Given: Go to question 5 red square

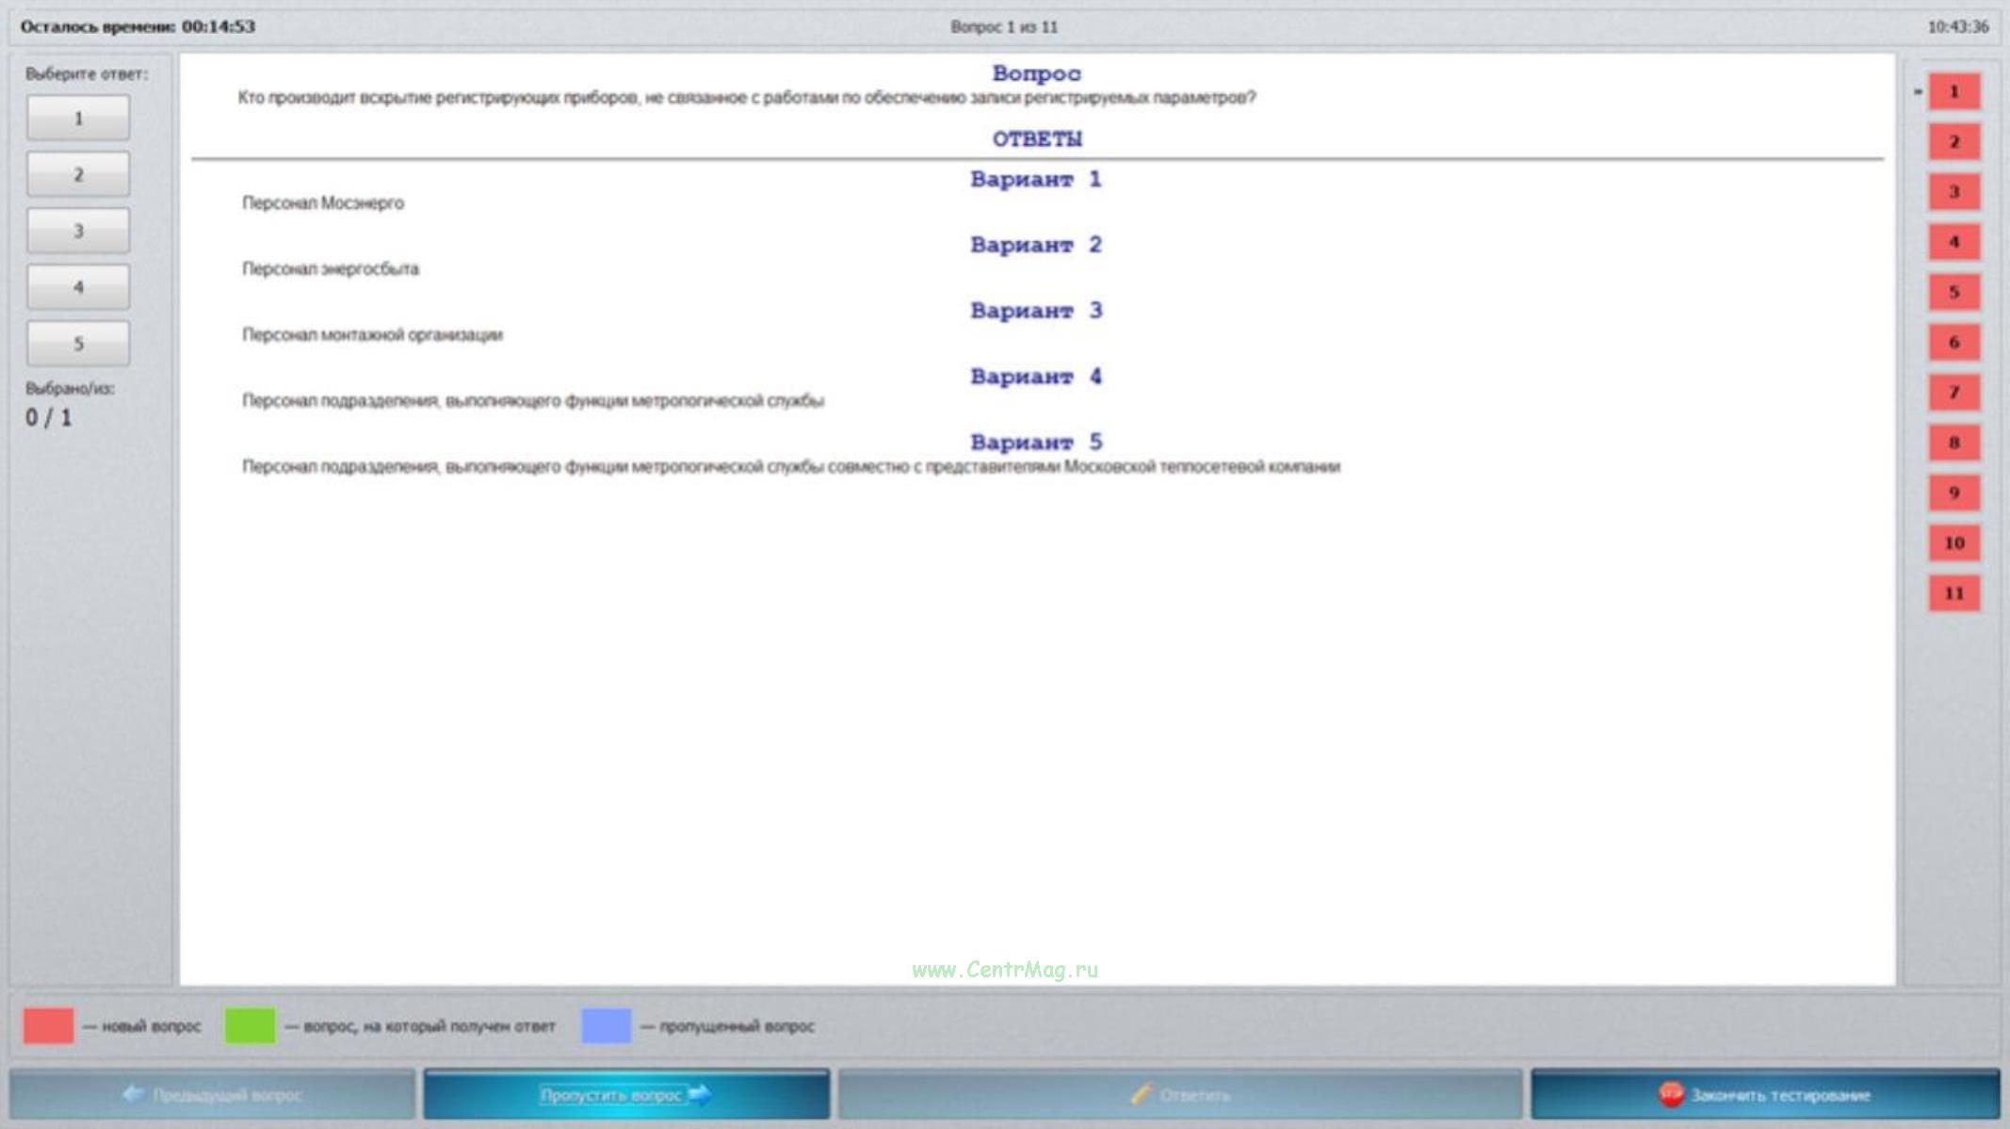Looking at the screenshot, I should coord(1953,293).
